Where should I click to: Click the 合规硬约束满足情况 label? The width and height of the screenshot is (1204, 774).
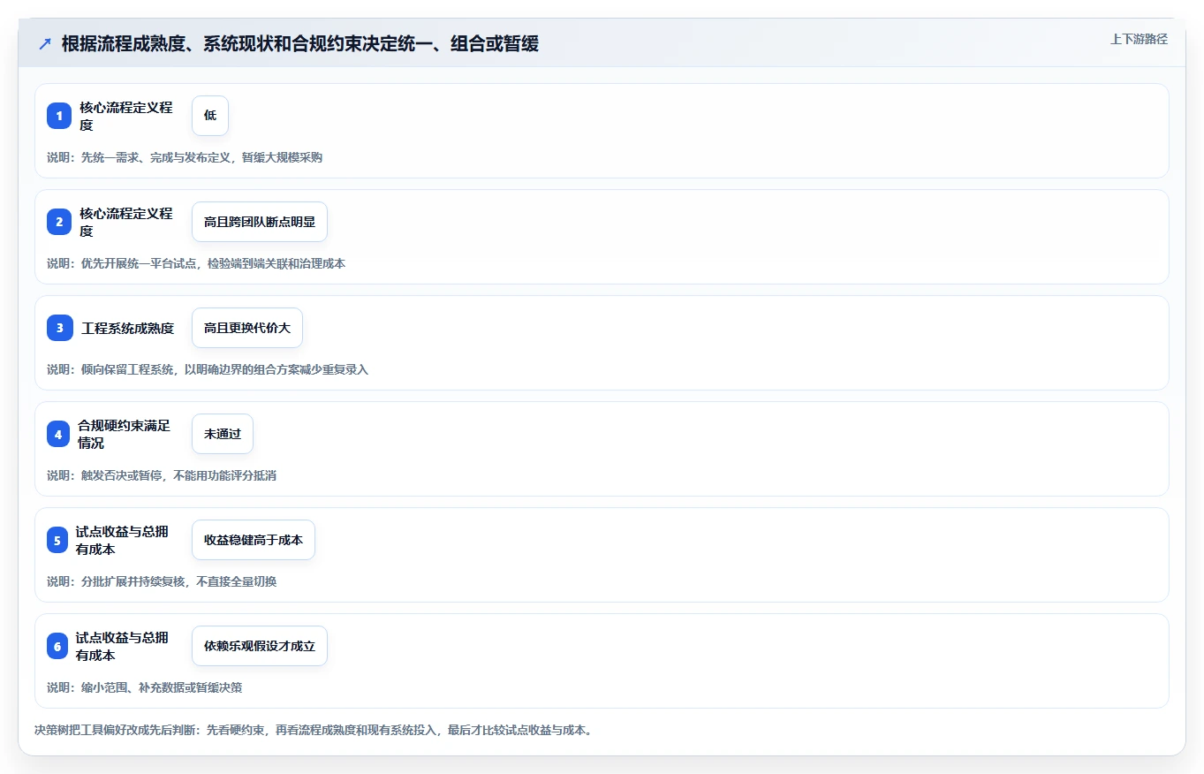coord(125,434)
